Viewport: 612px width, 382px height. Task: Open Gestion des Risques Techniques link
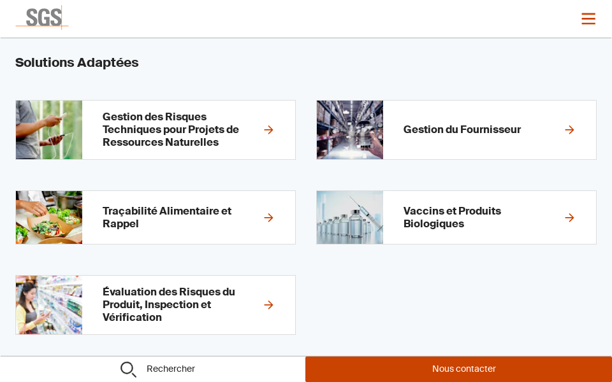[x=171, y=130]
